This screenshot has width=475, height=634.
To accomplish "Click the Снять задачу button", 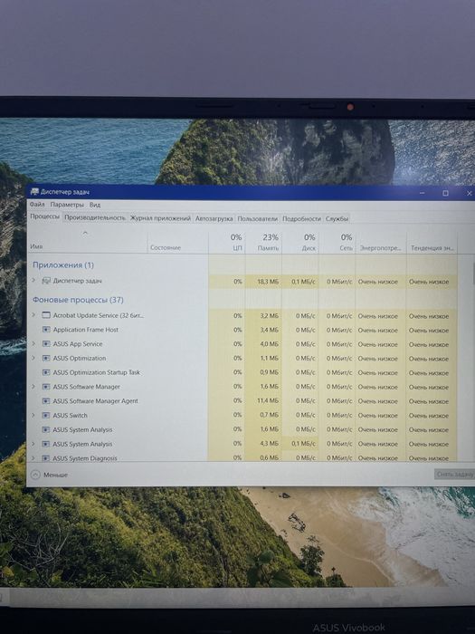I will (x=455, y=475).
